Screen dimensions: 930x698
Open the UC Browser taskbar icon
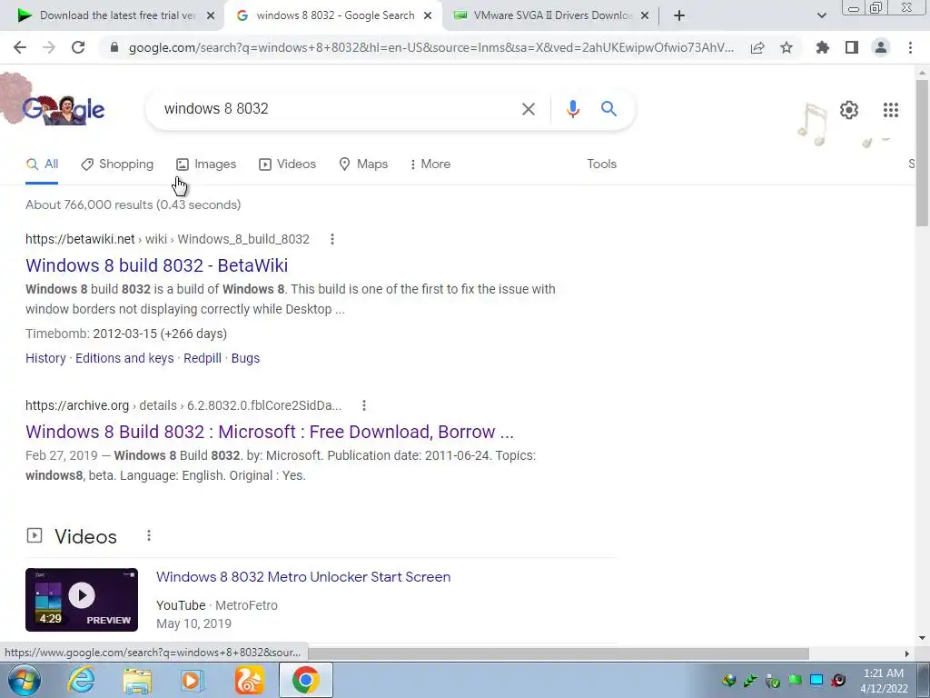tap(249, 681)
